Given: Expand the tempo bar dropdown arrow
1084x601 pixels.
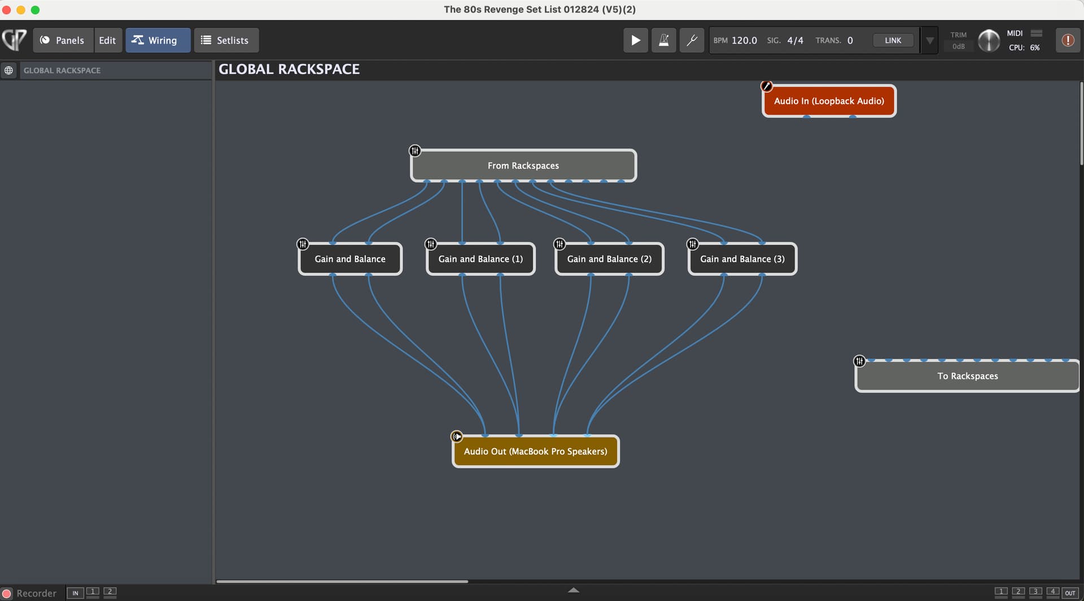Looking at the screenshot, I should [929, 41].
